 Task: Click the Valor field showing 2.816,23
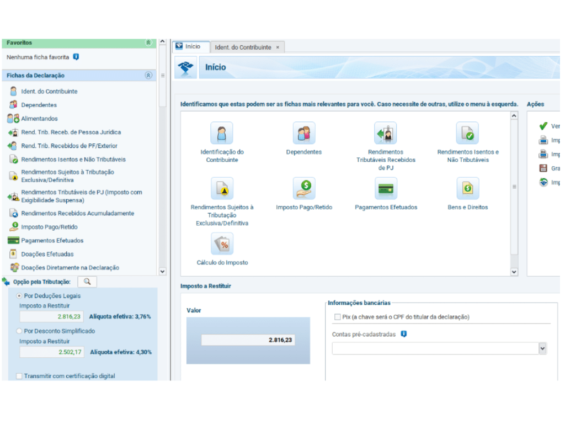[x=248, y=340]
